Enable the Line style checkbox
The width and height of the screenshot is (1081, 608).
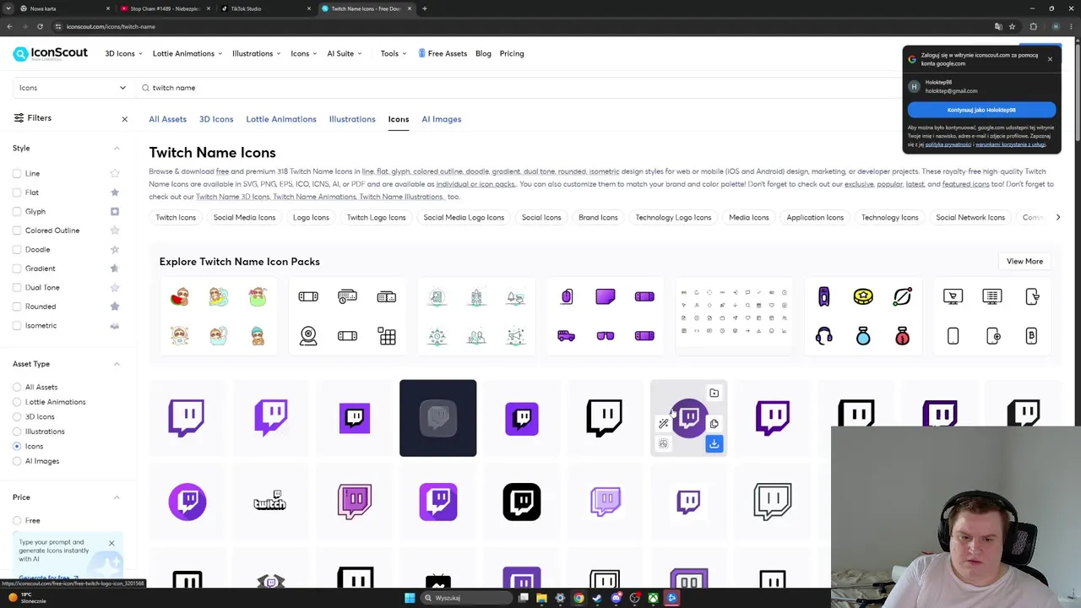coord(17,173)
